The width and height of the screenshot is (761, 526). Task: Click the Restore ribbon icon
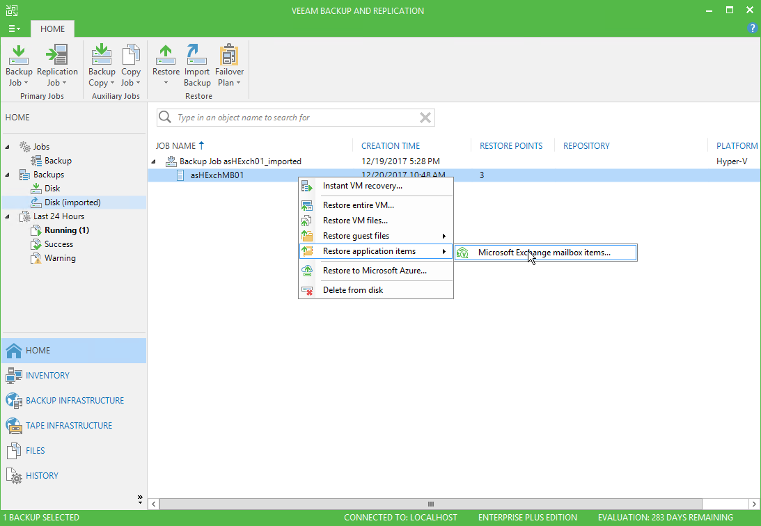coord(166,55)
